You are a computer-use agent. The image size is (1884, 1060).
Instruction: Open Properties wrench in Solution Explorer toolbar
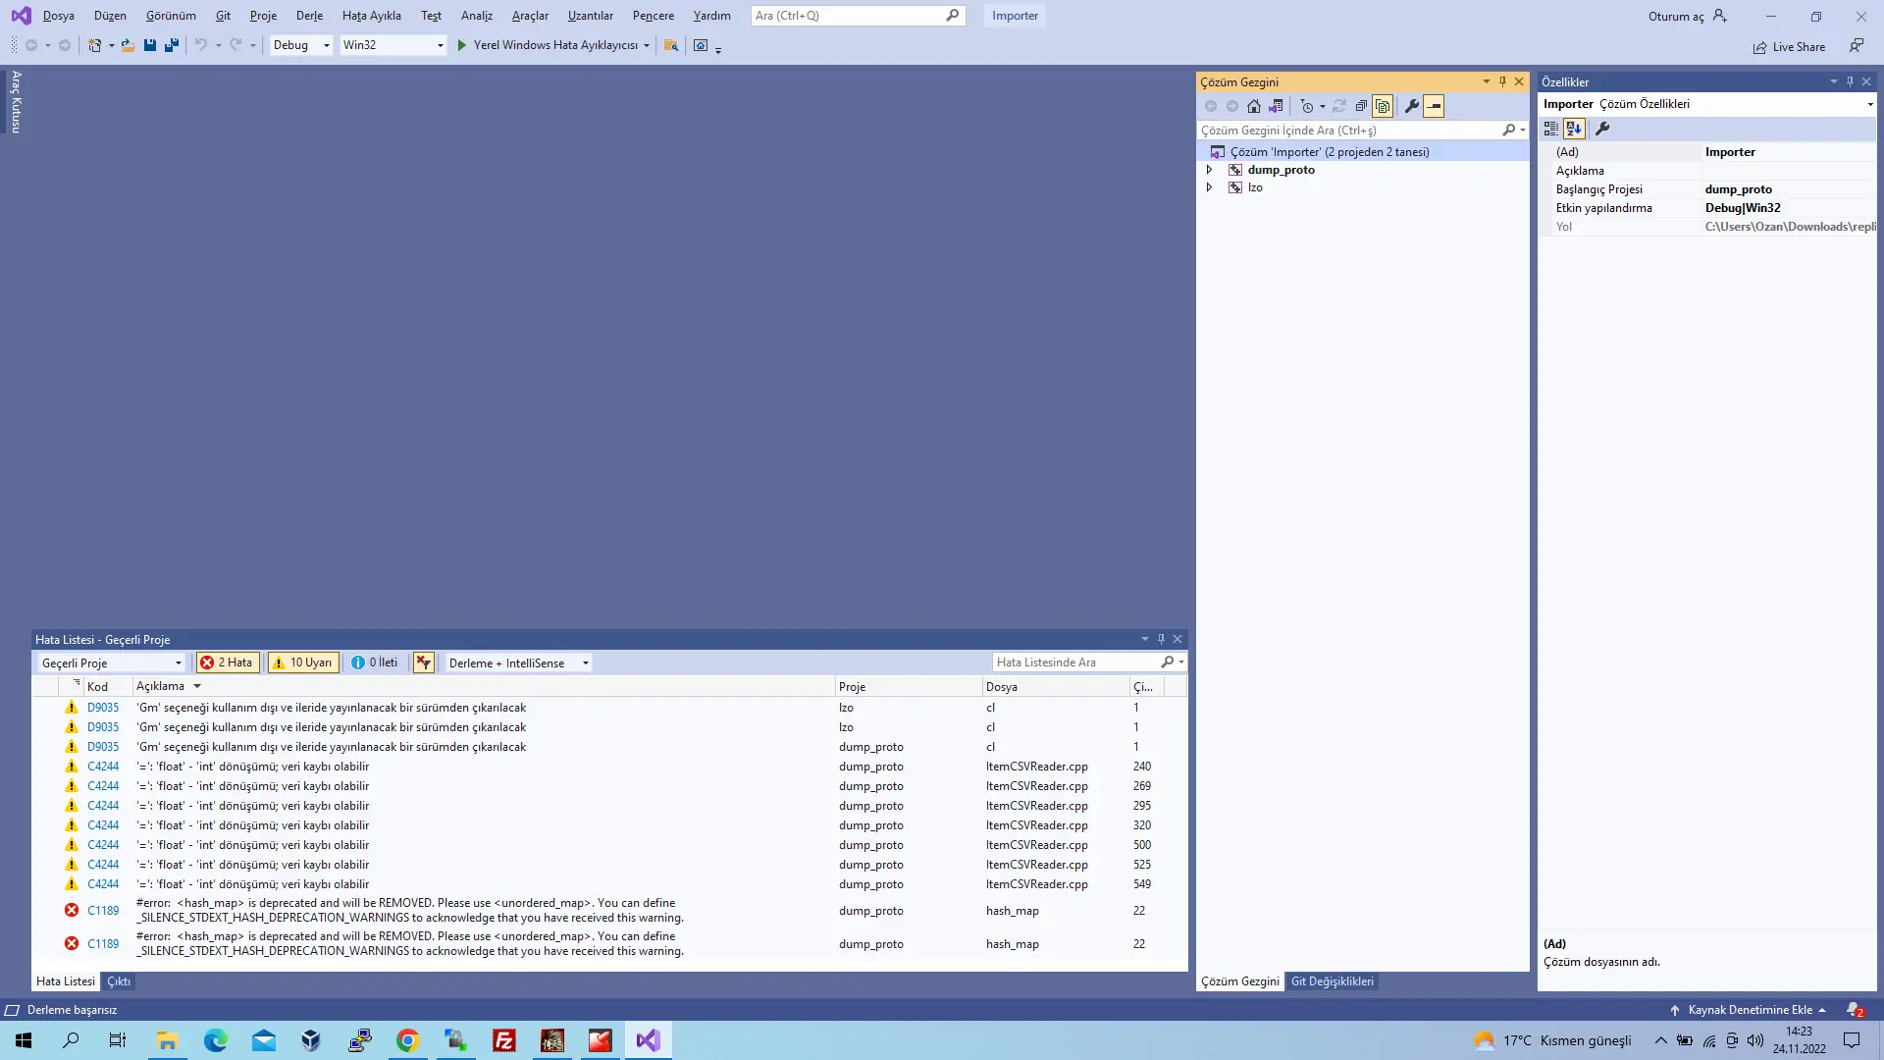(x=1411, y=106)
